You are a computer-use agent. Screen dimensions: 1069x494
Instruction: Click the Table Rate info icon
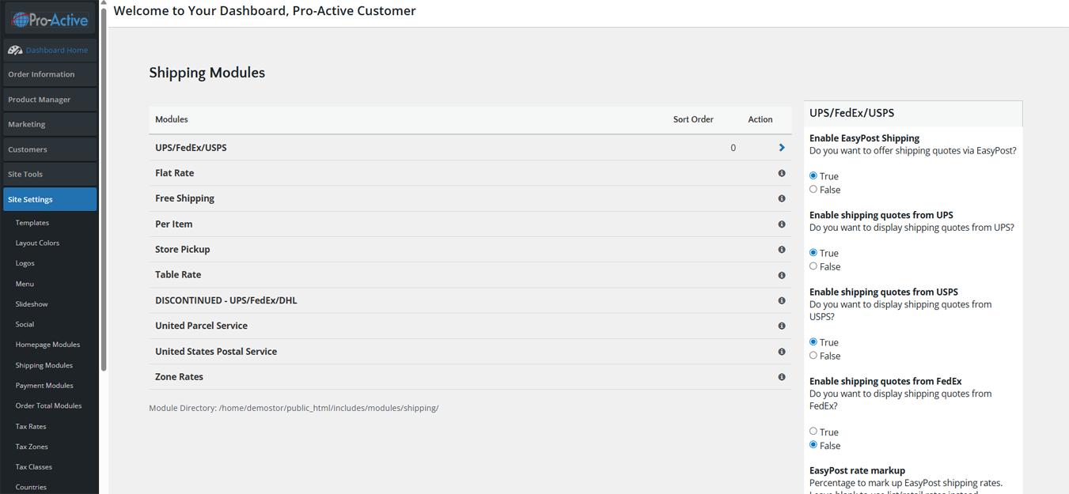pos(782,275)
